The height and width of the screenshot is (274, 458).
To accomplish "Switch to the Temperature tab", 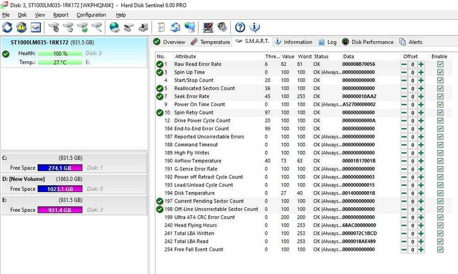I will 210,42.
